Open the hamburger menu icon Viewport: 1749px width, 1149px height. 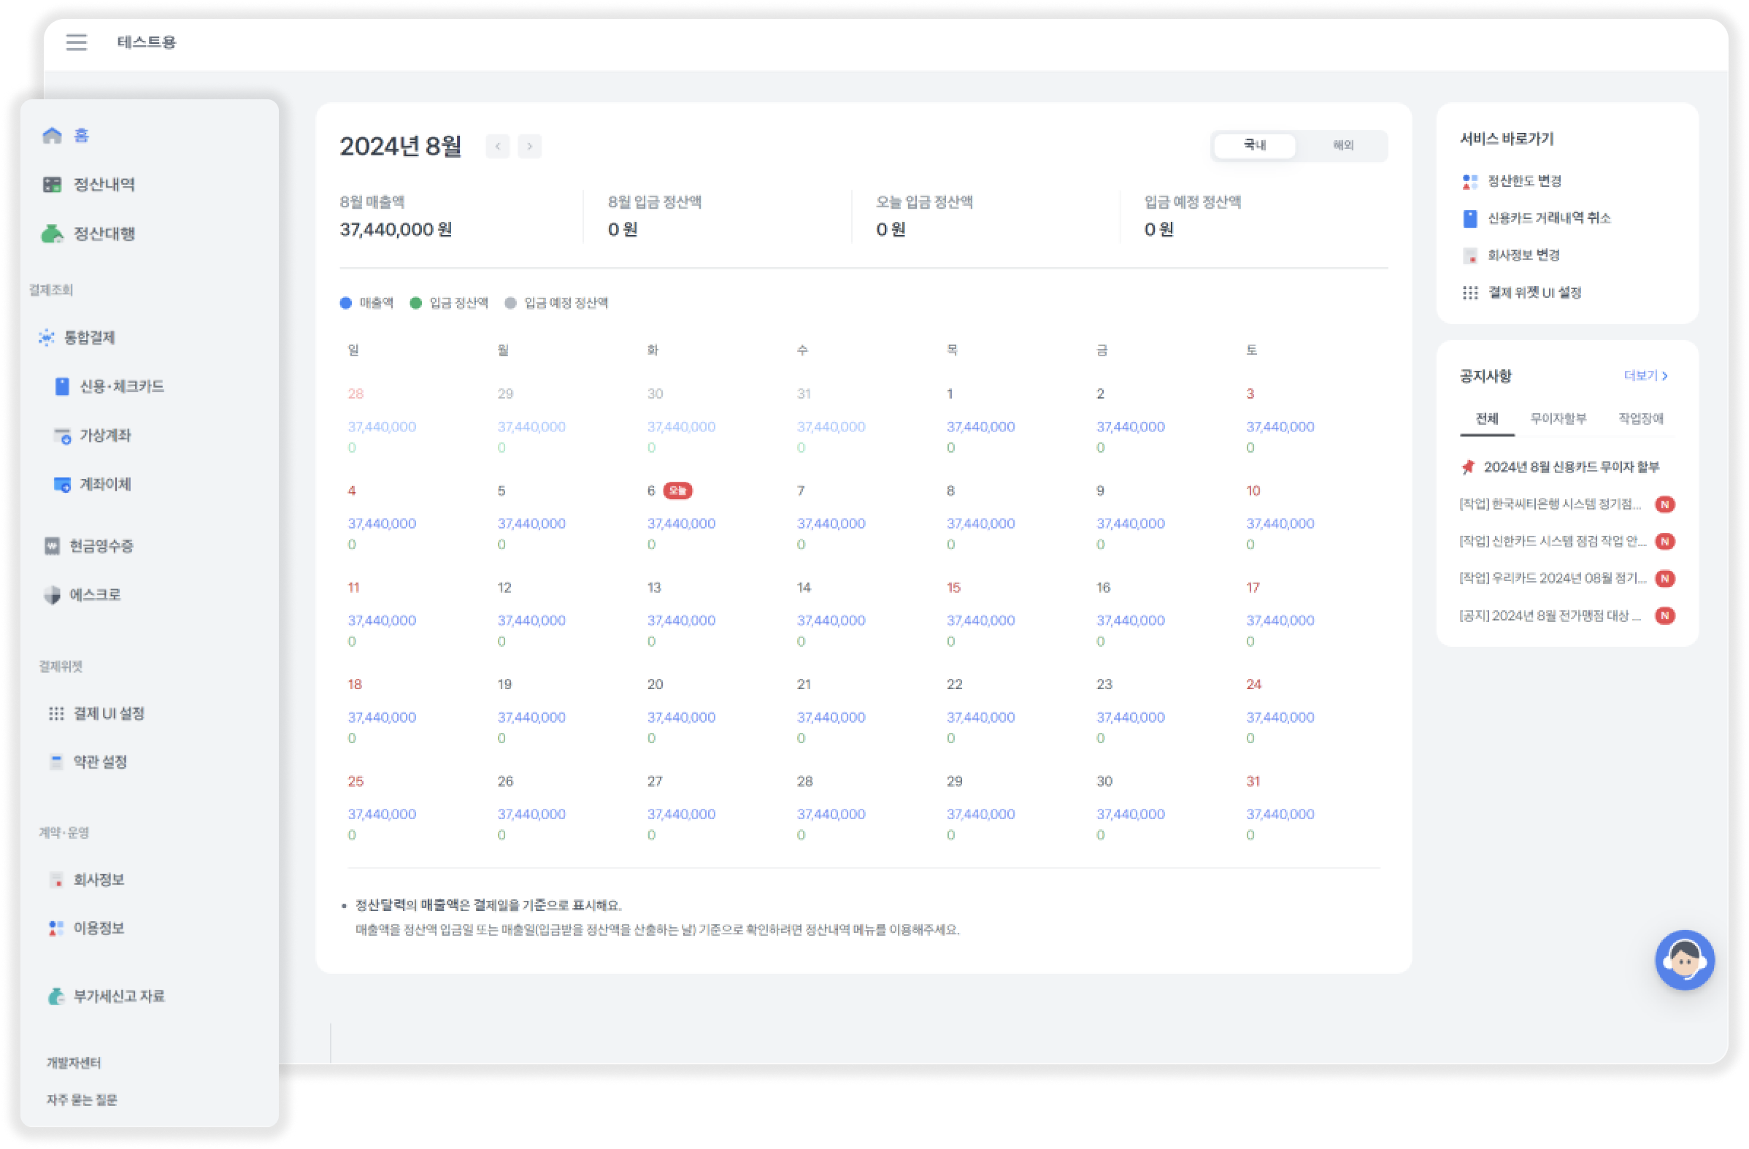click(x=77, y=42)
